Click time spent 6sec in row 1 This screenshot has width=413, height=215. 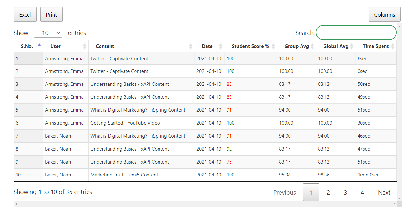[x=362, y=59]
